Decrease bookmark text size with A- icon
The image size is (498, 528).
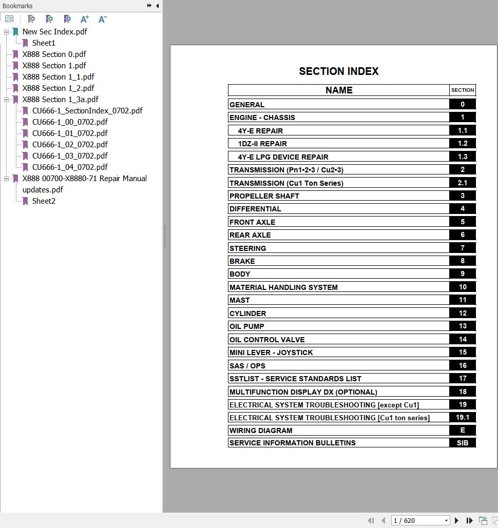pos(102,19)
